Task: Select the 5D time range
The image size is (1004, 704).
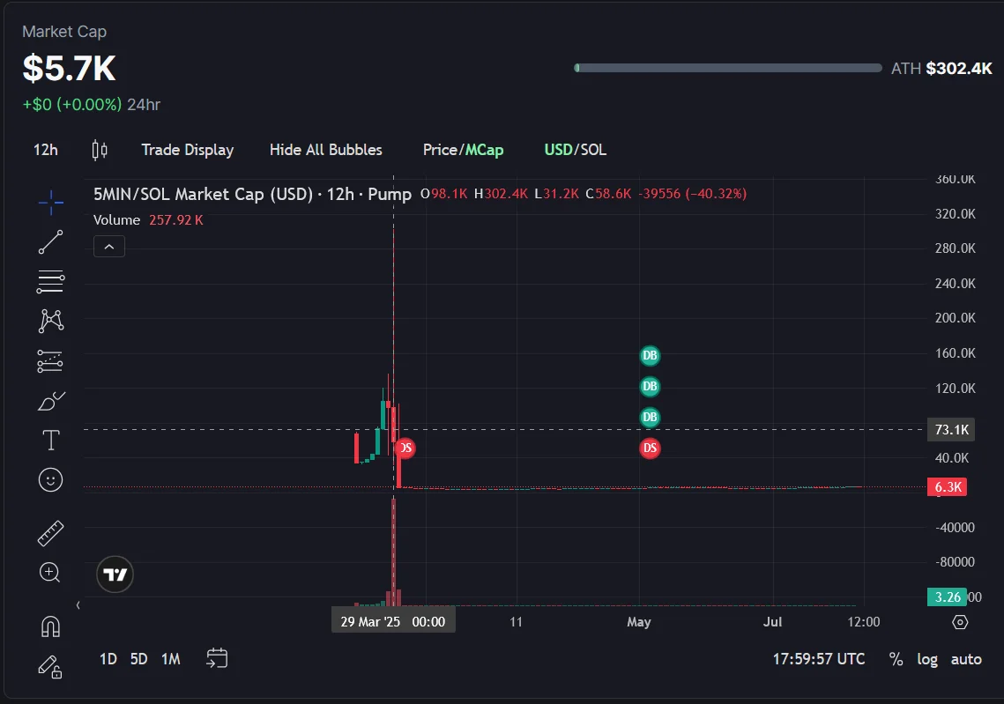Action: pos(138,659)
